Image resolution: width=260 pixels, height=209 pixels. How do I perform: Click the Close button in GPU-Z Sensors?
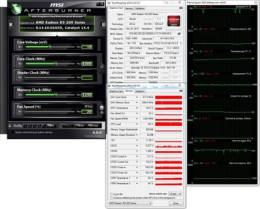pos(176,203)
